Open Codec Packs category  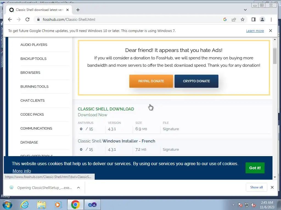32,114
